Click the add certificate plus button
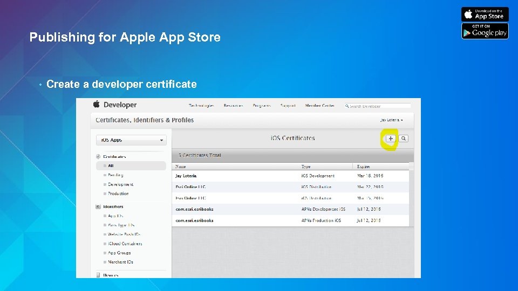518x291 pixels. [x=391, y=138]
